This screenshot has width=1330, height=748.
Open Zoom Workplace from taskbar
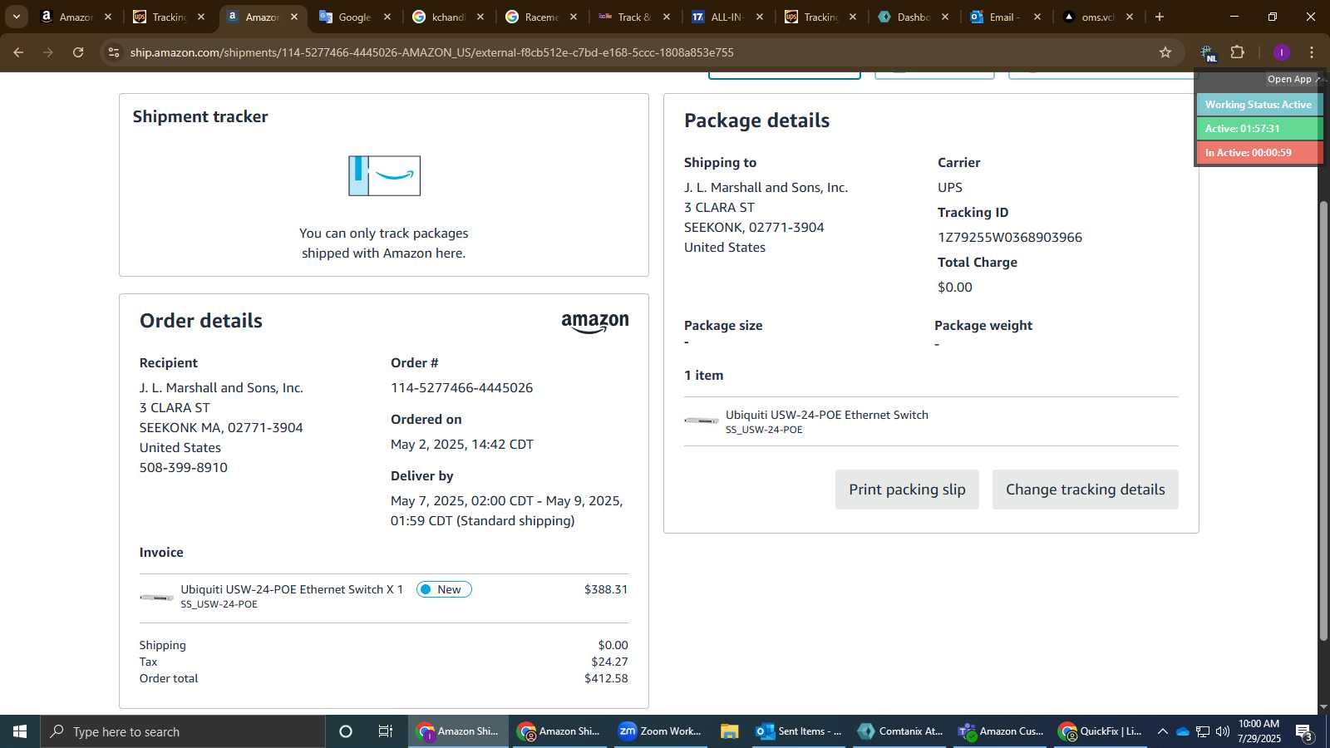tap(660, 731)
